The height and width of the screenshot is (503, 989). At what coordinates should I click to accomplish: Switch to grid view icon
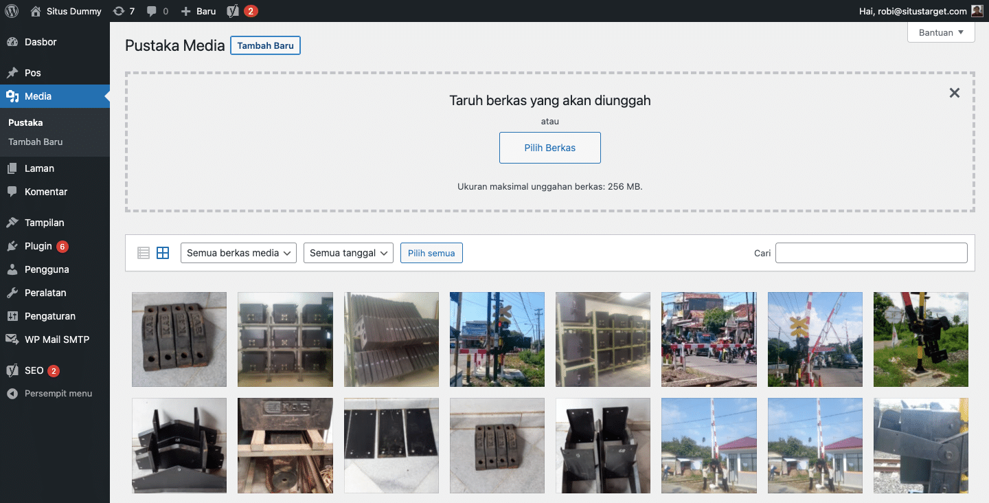click(163, 253)
